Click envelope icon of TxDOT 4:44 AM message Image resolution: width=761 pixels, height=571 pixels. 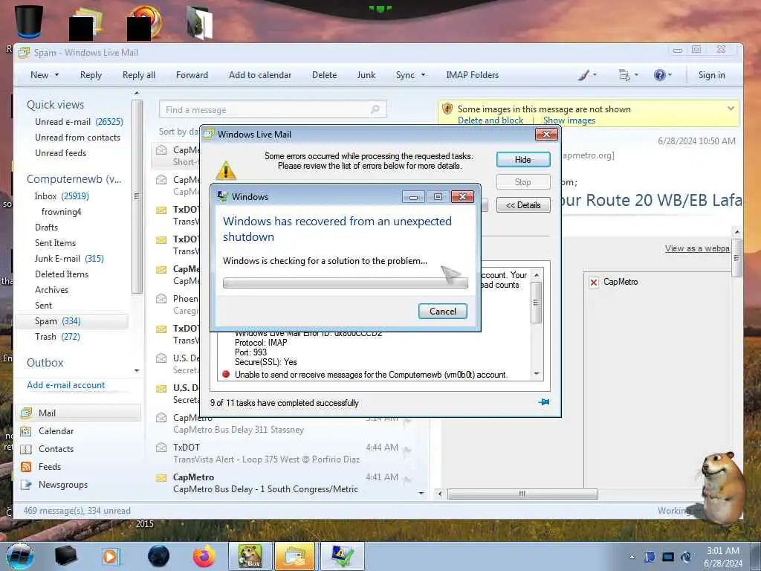click(161, 447)
